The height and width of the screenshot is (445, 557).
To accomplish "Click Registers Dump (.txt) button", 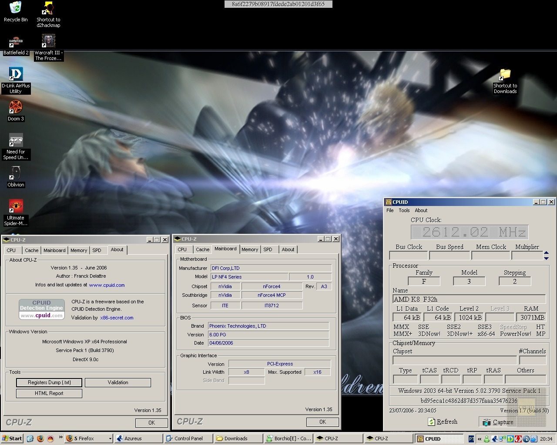I will [x=49, y=382].
